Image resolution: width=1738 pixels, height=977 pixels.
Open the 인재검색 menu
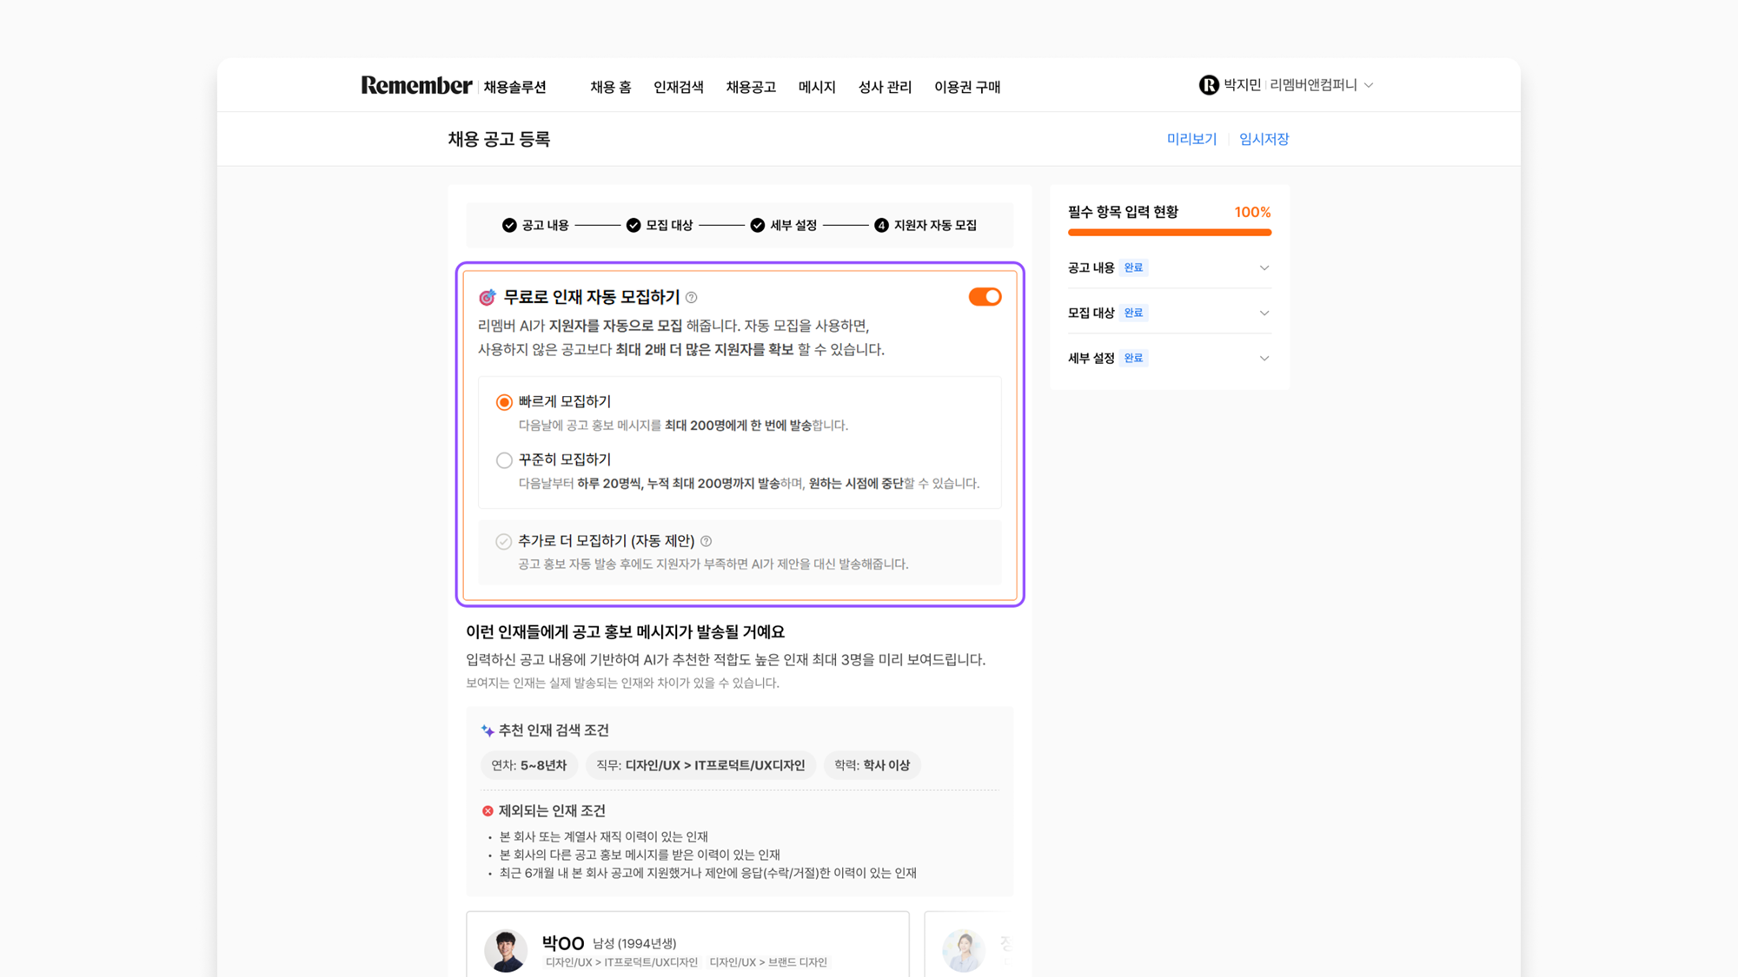(679, 87)
